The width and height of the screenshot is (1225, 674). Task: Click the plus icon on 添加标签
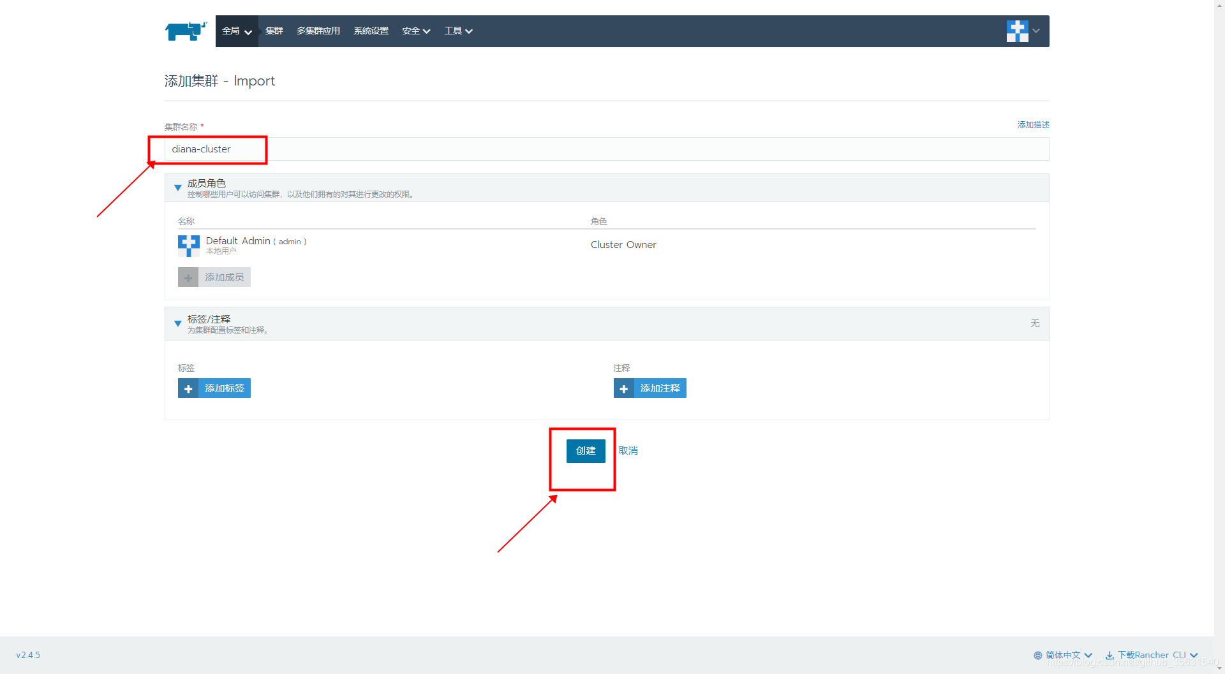click(x=188, y=388)
